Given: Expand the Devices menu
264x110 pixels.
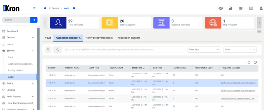Looking at the screenshot, I should pos(33,38).
